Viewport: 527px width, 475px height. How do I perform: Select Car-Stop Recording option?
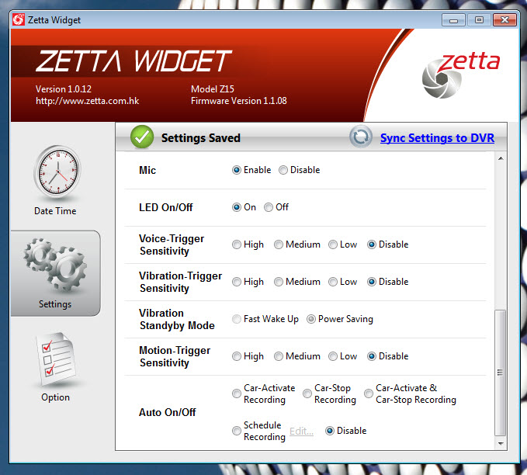pos(307,394)
